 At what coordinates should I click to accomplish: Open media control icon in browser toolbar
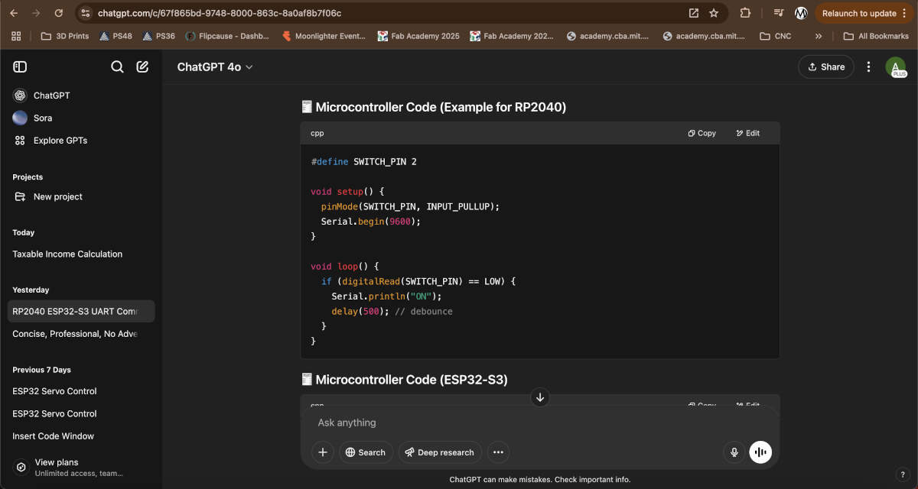pyautogui.click(x=779, y=13)
